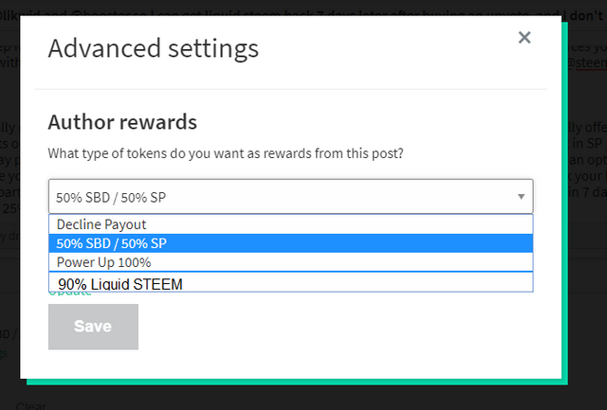Image resolution: width=607 pixels, height=410 pixels.
Task: Choose the Decline Payout option
Action: 291,224
